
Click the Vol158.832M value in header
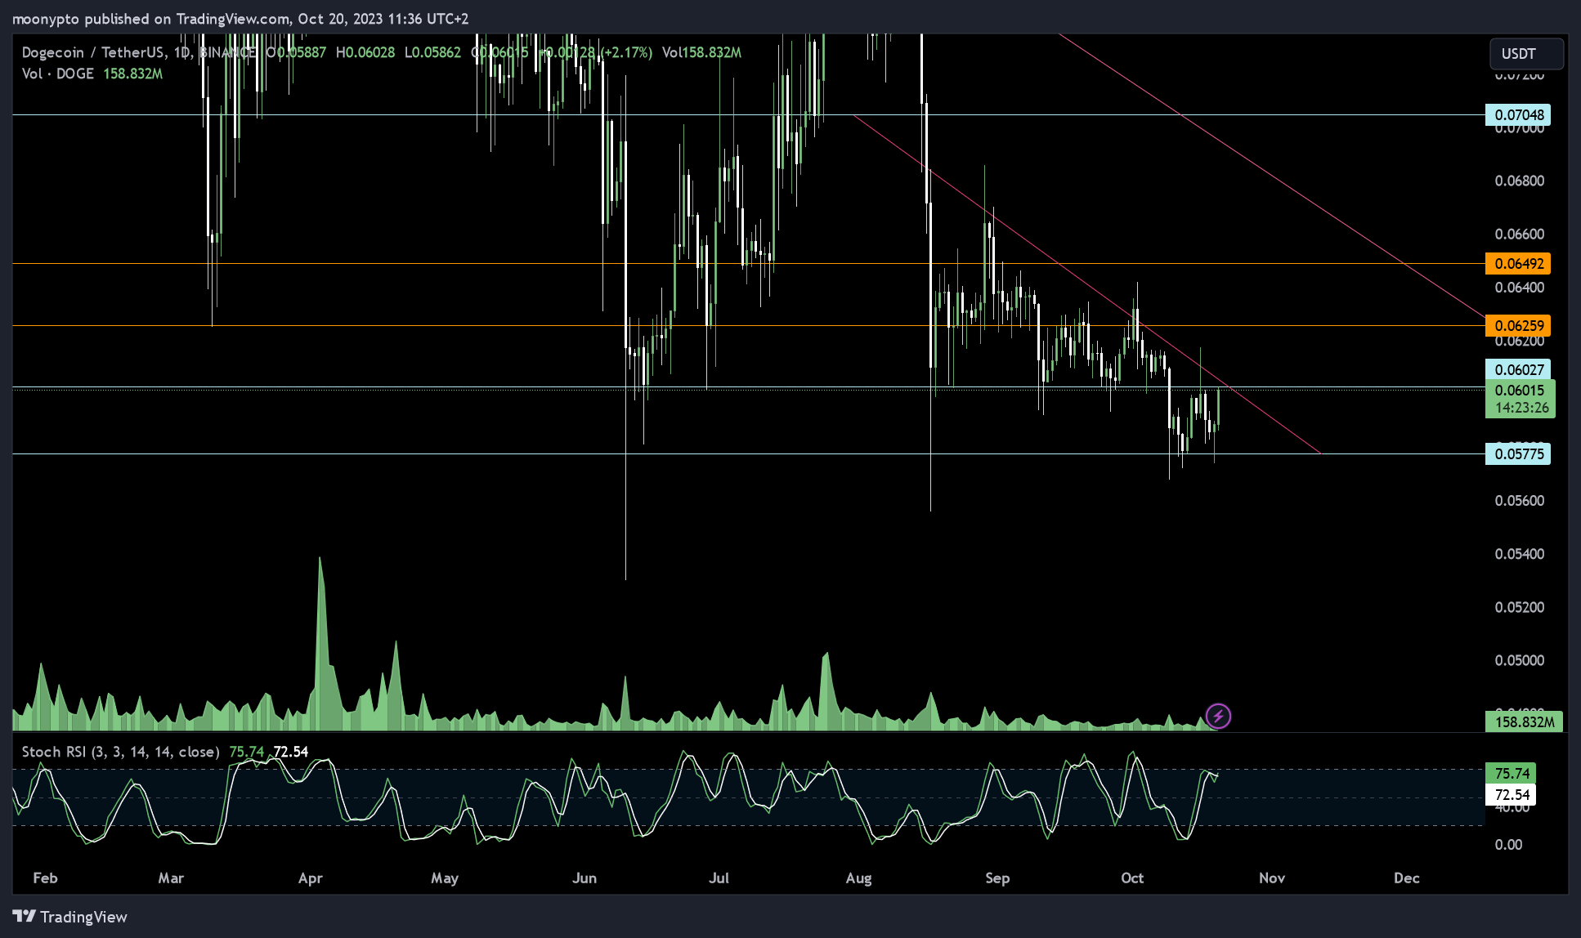tap(701, 52)
